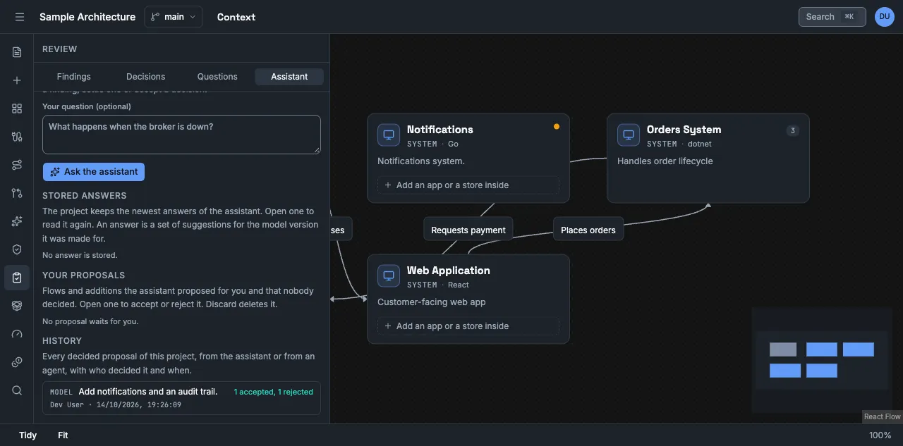Click 'Dev User · 14/10/2026, 19:26:09' text
This screenshot has height=446, width=903.
pos(116,405)
